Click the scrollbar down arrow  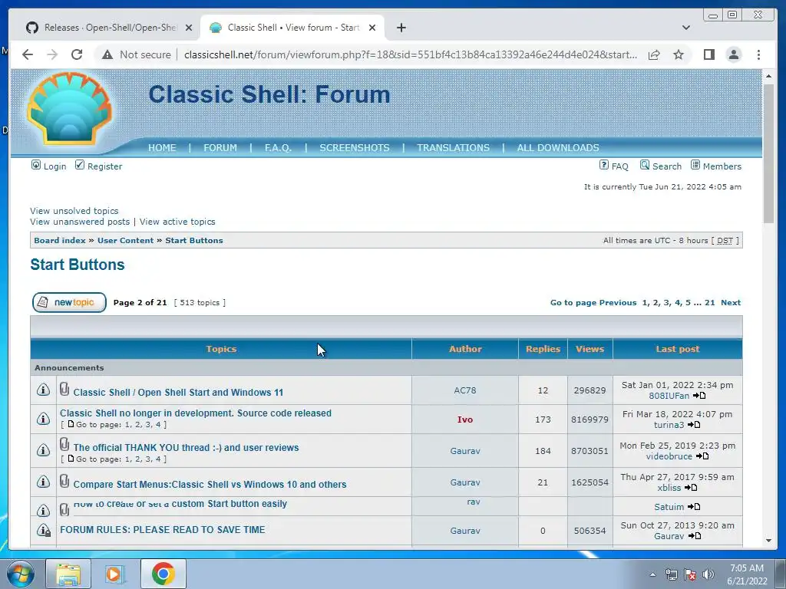(768, 541)
